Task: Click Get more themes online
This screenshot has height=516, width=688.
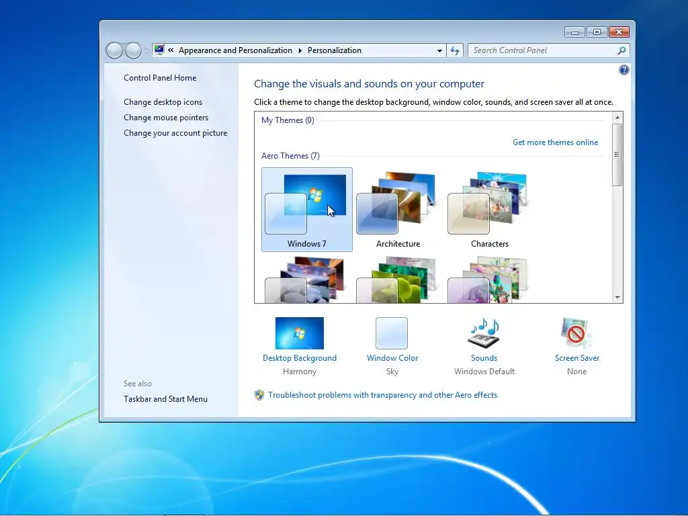Action: 555,142
